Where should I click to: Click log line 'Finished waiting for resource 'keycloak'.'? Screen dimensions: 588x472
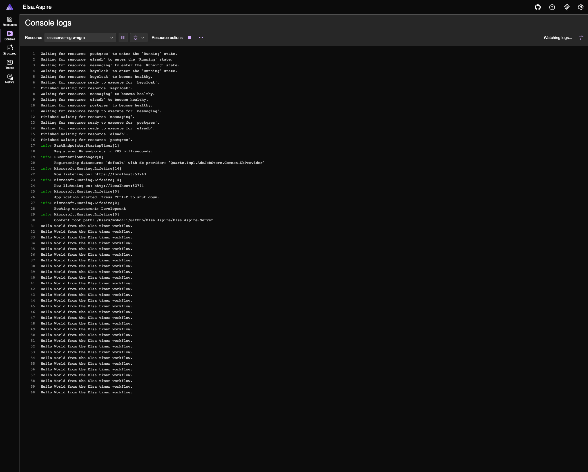86,88
